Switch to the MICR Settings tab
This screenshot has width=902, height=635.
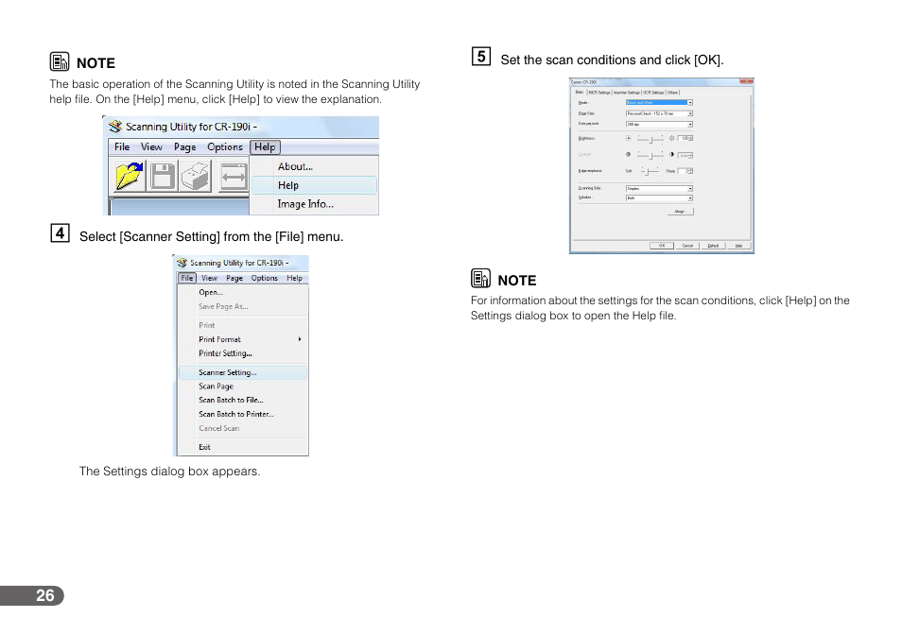(x=598, y=93)
